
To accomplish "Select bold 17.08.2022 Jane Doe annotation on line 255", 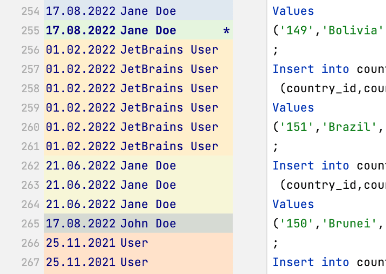I will 111,31.
